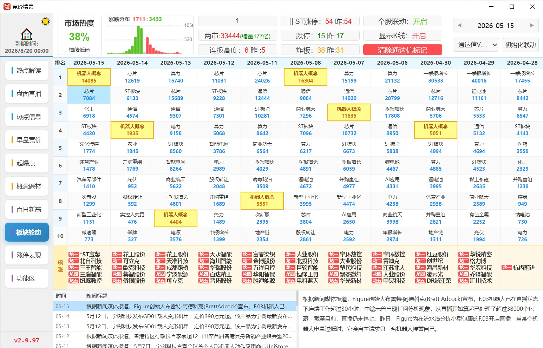This screenshot has width=543, height=348.
Task: Open 热点解读 in the sidebar
Action: (x=27, y=70)
